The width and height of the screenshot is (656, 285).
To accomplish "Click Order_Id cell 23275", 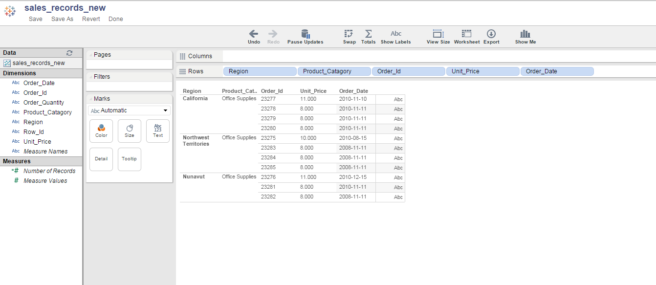I will [268, 138].
